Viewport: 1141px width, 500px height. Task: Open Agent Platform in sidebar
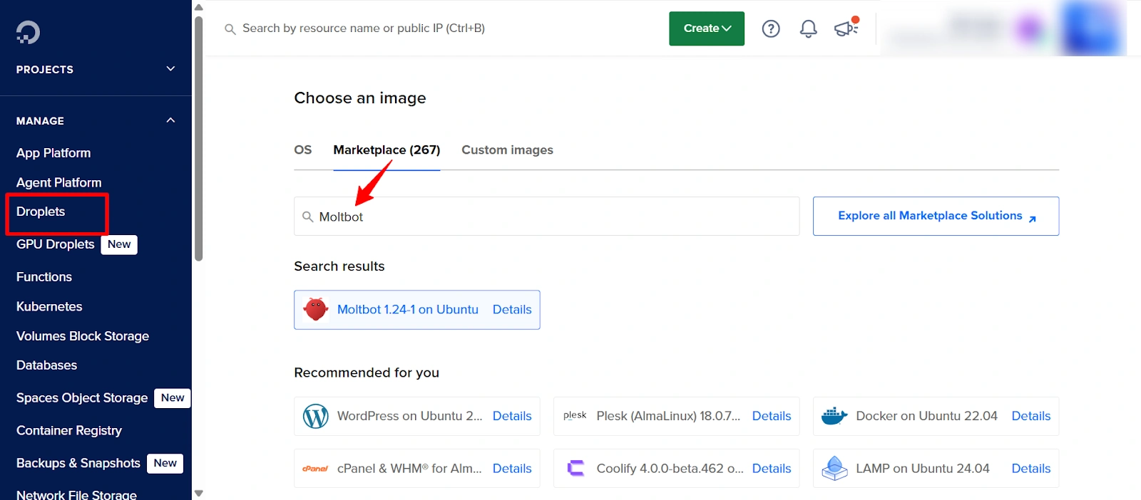58,182
